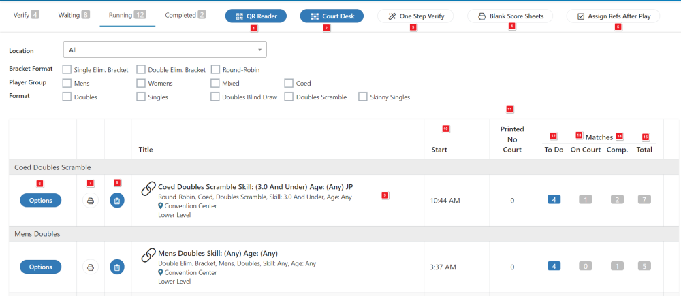Open clipboard icon for Mens Doubles
681x296 pixels.
117,267
